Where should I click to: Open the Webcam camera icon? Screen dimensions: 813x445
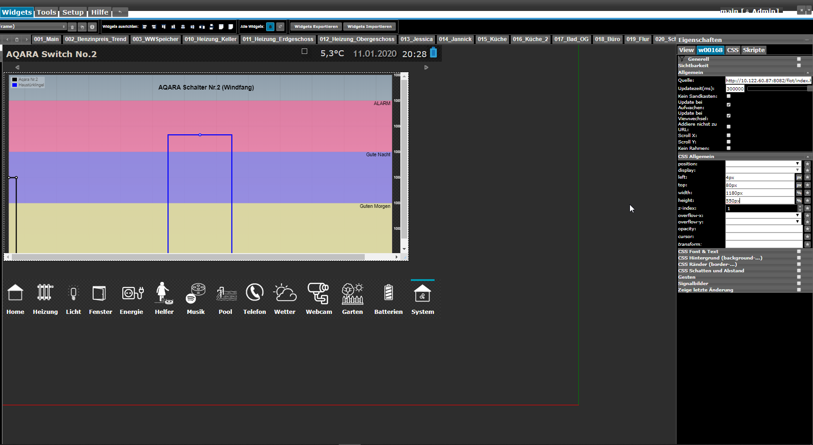pos(318,293)
